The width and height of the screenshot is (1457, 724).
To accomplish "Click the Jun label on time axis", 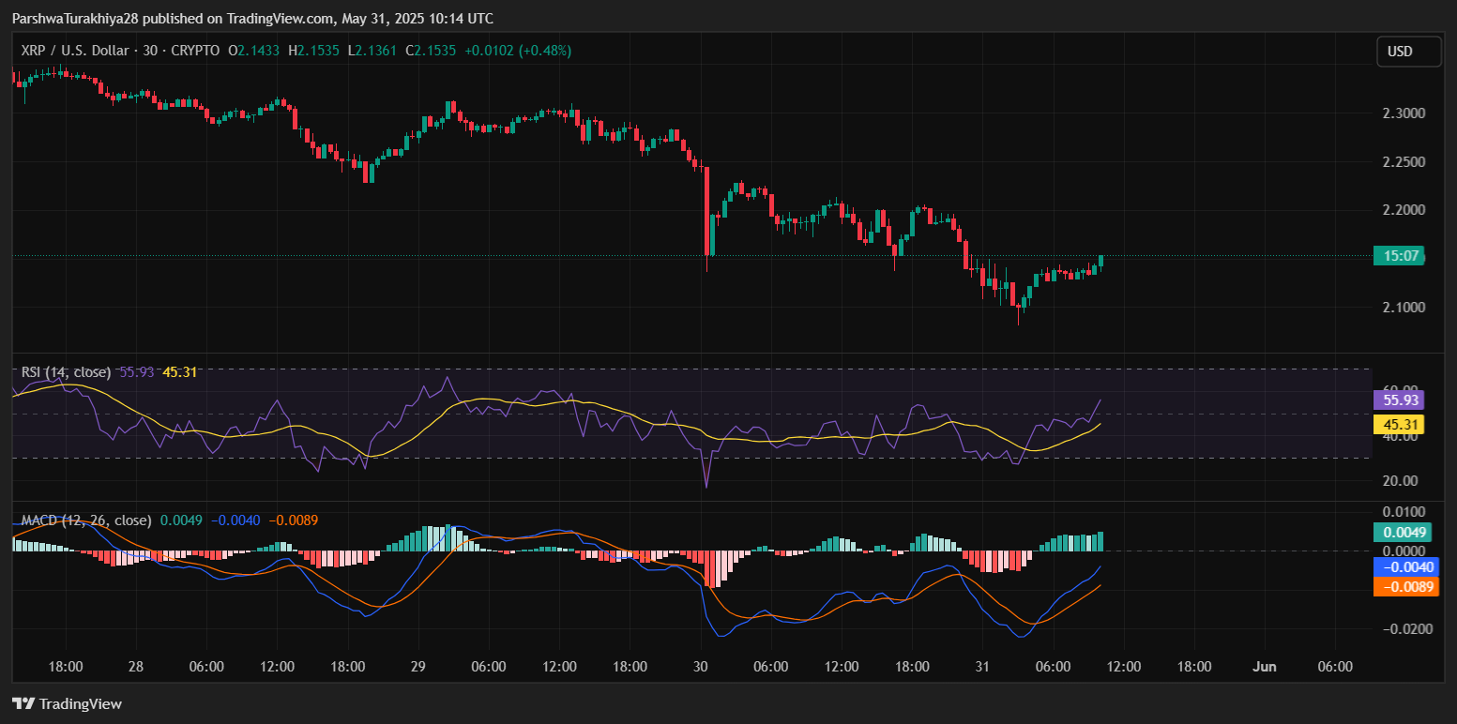I will [x=1265, y=667].
